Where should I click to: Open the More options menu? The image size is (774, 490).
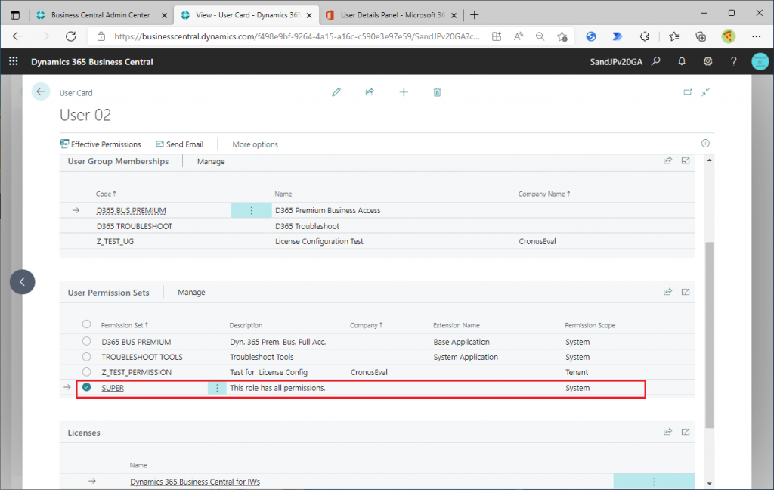click(255, 144)
